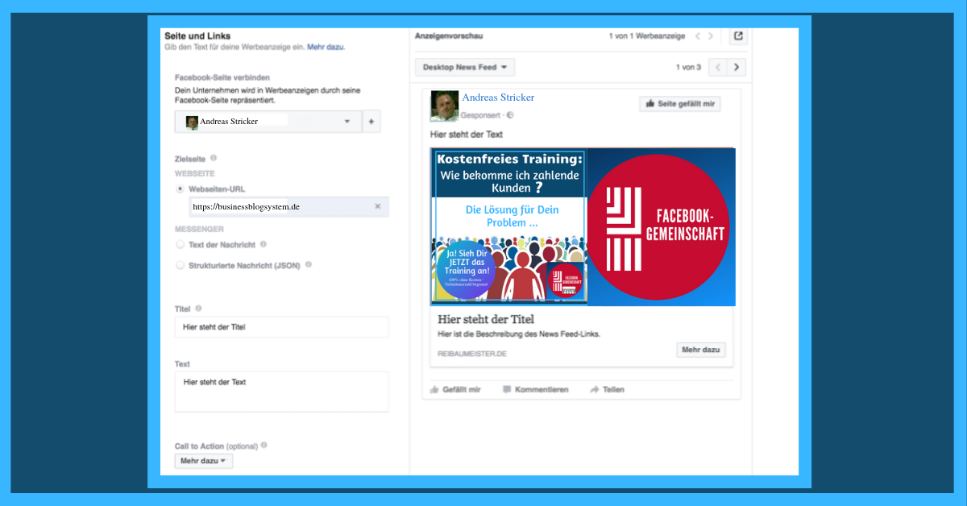The width and height of the screenshot is (967, 506).
Task: Go to next ad preview placement arrow
Action: pyautogui.click(x=737, y=68)
